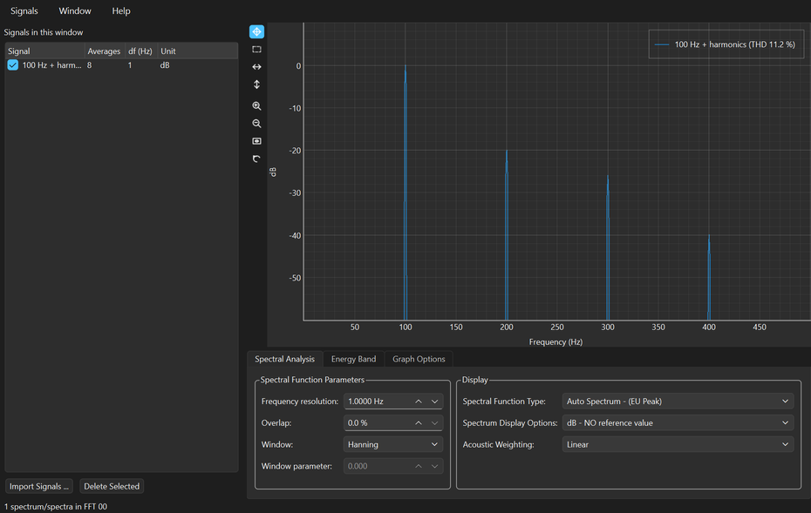Select the horizontal zoom arrow tool
This screenshot has height=513, width=811.
(256, 67)
